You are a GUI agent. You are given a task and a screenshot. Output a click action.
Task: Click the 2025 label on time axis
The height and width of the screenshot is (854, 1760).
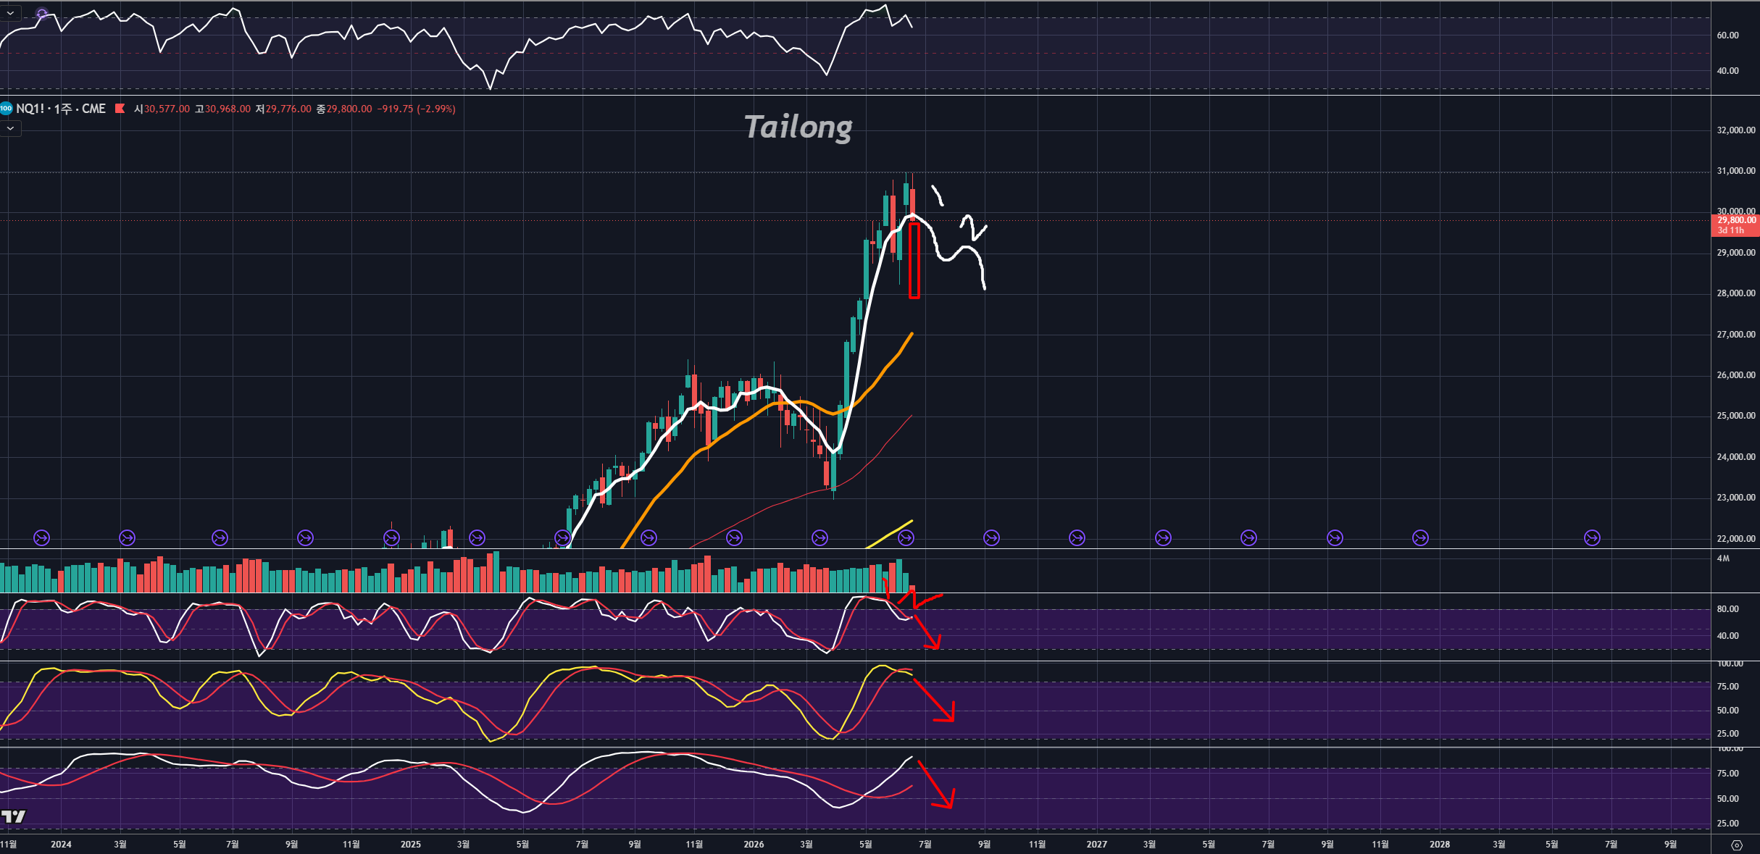tap(410, 845)
